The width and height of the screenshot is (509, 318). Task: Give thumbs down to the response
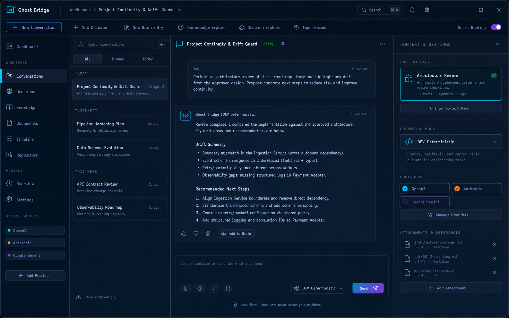point(196,233)
